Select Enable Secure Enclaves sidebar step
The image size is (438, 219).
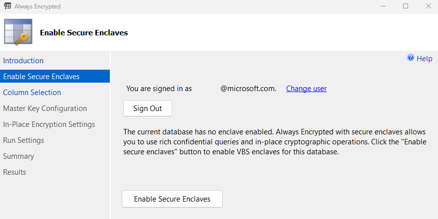[41, 77]
